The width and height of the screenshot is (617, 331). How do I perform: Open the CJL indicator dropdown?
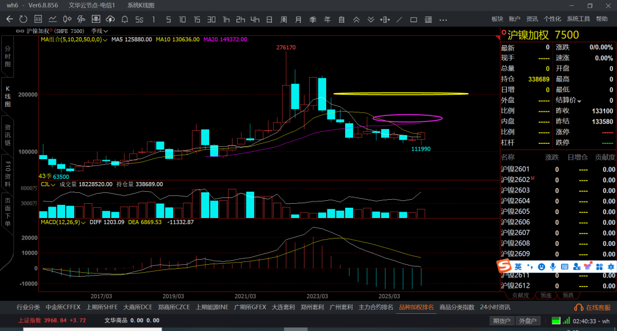(x=47, y=184)
